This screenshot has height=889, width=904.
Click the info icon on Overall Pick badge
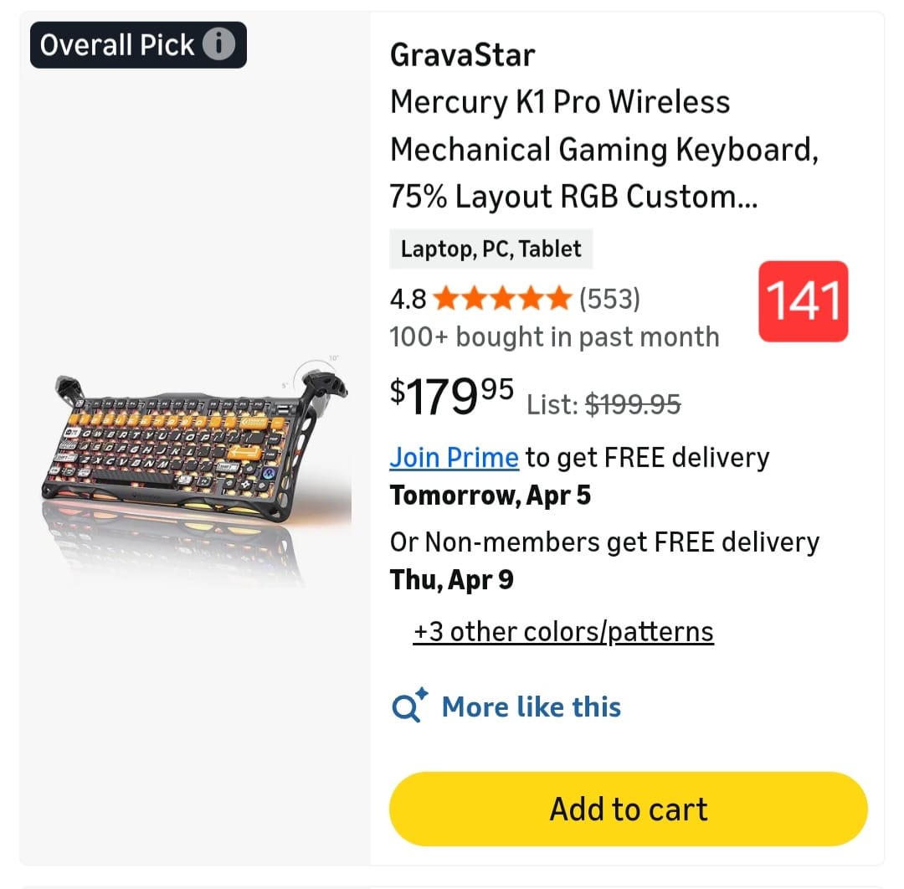[219, 44]
